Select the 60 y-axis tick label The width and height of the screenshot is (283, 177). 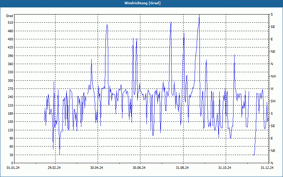click(x=11, y=147)
